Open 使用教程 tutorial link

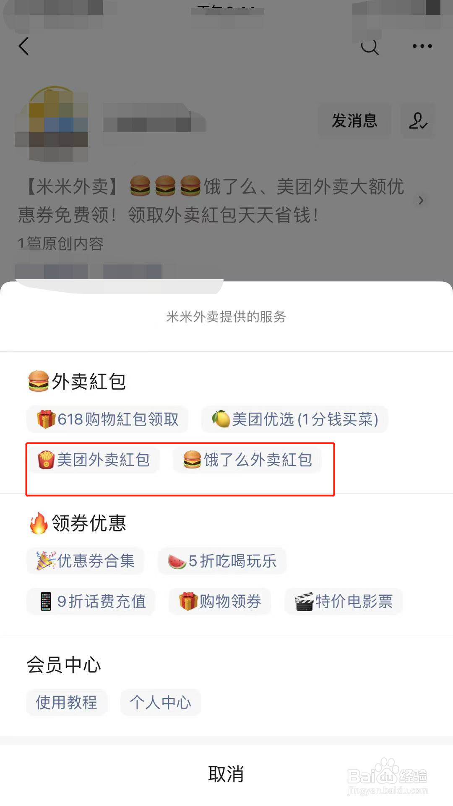click(67, 702)
